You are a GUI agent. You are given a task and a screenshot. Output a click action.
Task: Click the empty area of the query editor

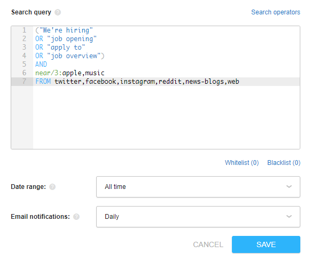(166, 117)
